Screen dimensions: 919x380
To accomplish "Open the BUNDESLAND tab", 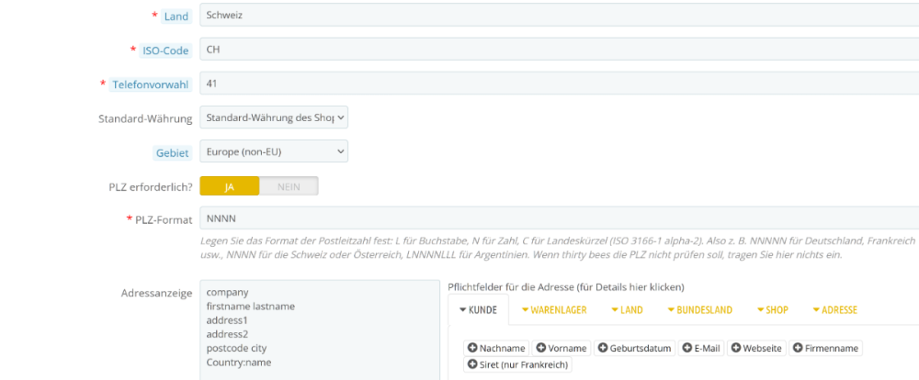I will coord(699,310).
